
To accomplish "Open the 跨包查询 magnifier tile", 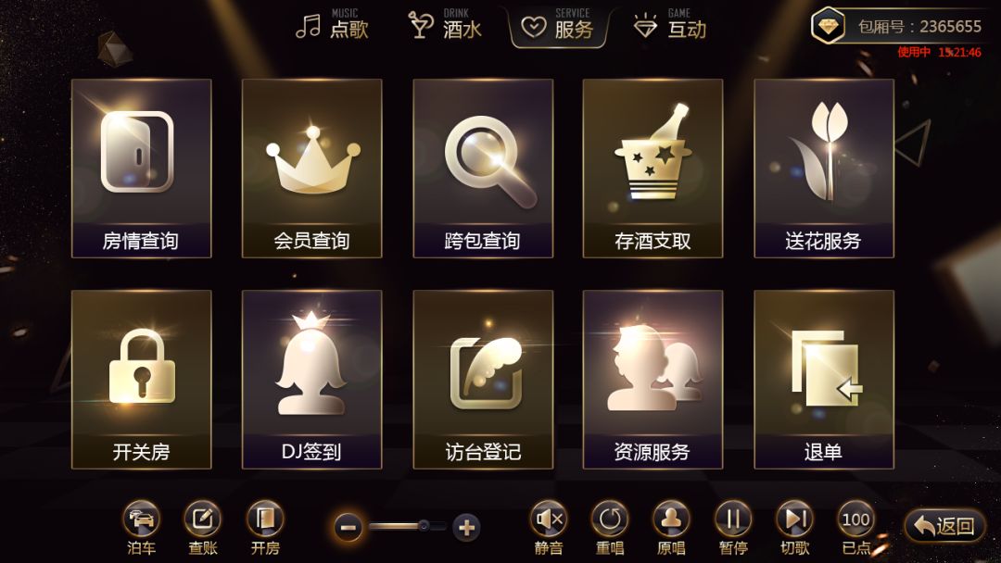I will pyautogui.click(x=483, y=169).
